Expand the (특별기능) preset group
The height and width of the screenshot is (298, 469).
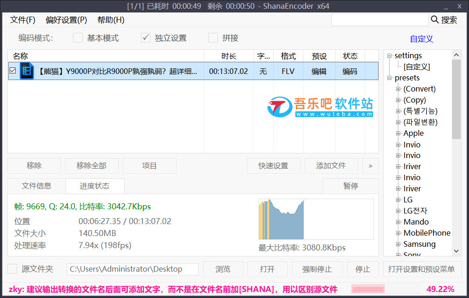(x=398, y=111)
